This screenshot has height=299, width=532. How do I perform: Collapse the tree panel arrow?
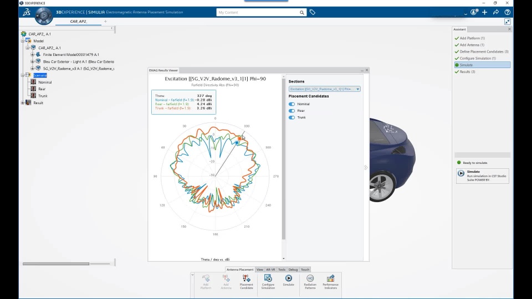click(112, 28)
